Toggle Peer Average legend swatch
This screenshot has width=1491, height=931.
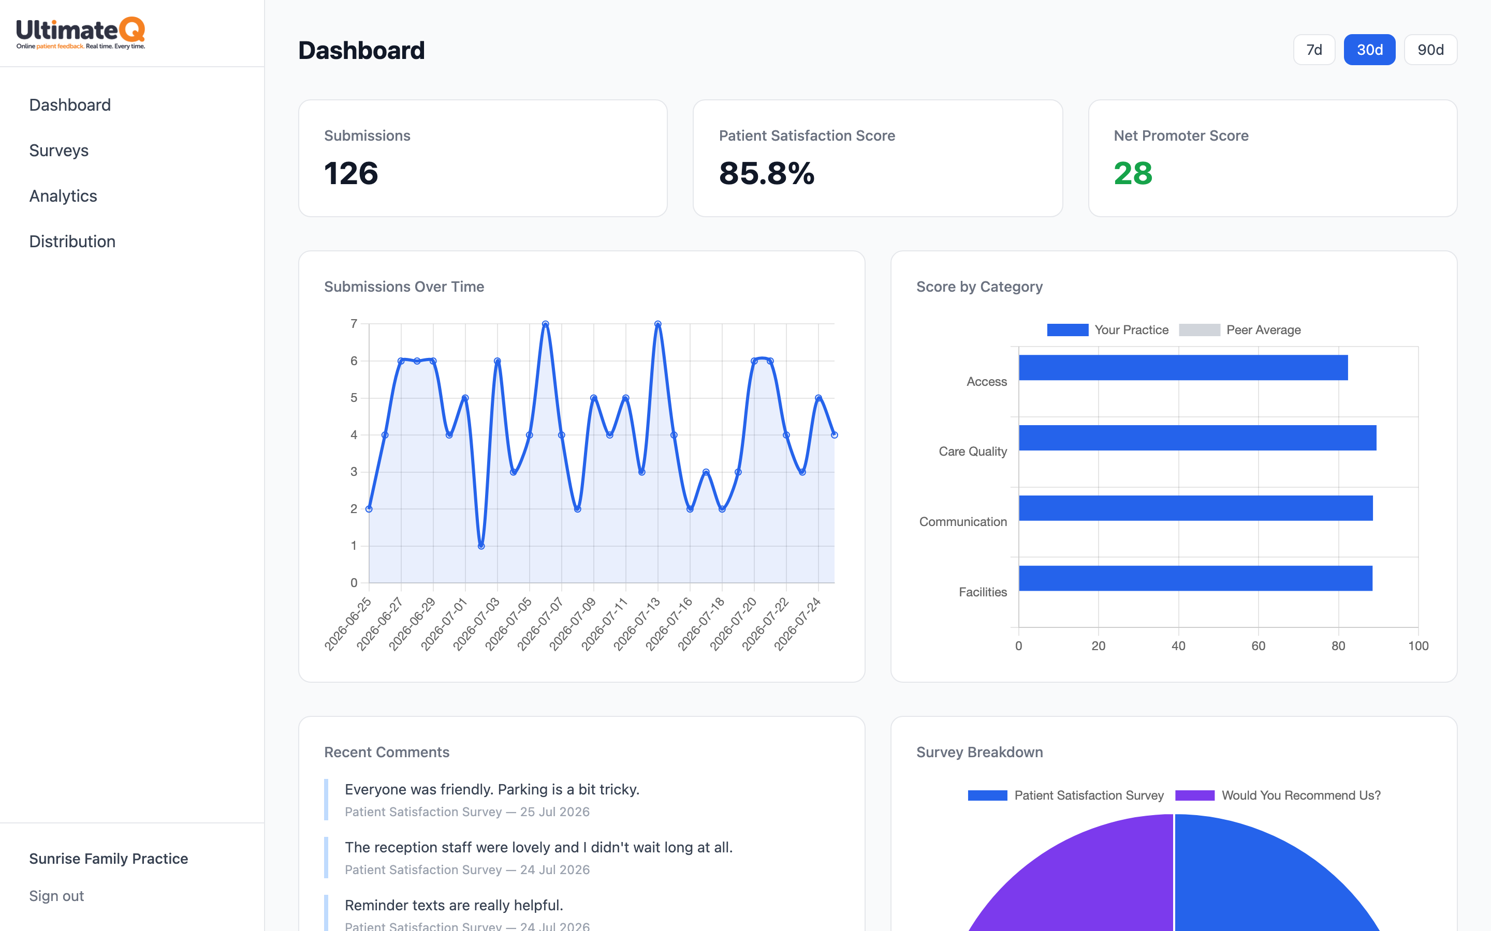(1199, 330)
